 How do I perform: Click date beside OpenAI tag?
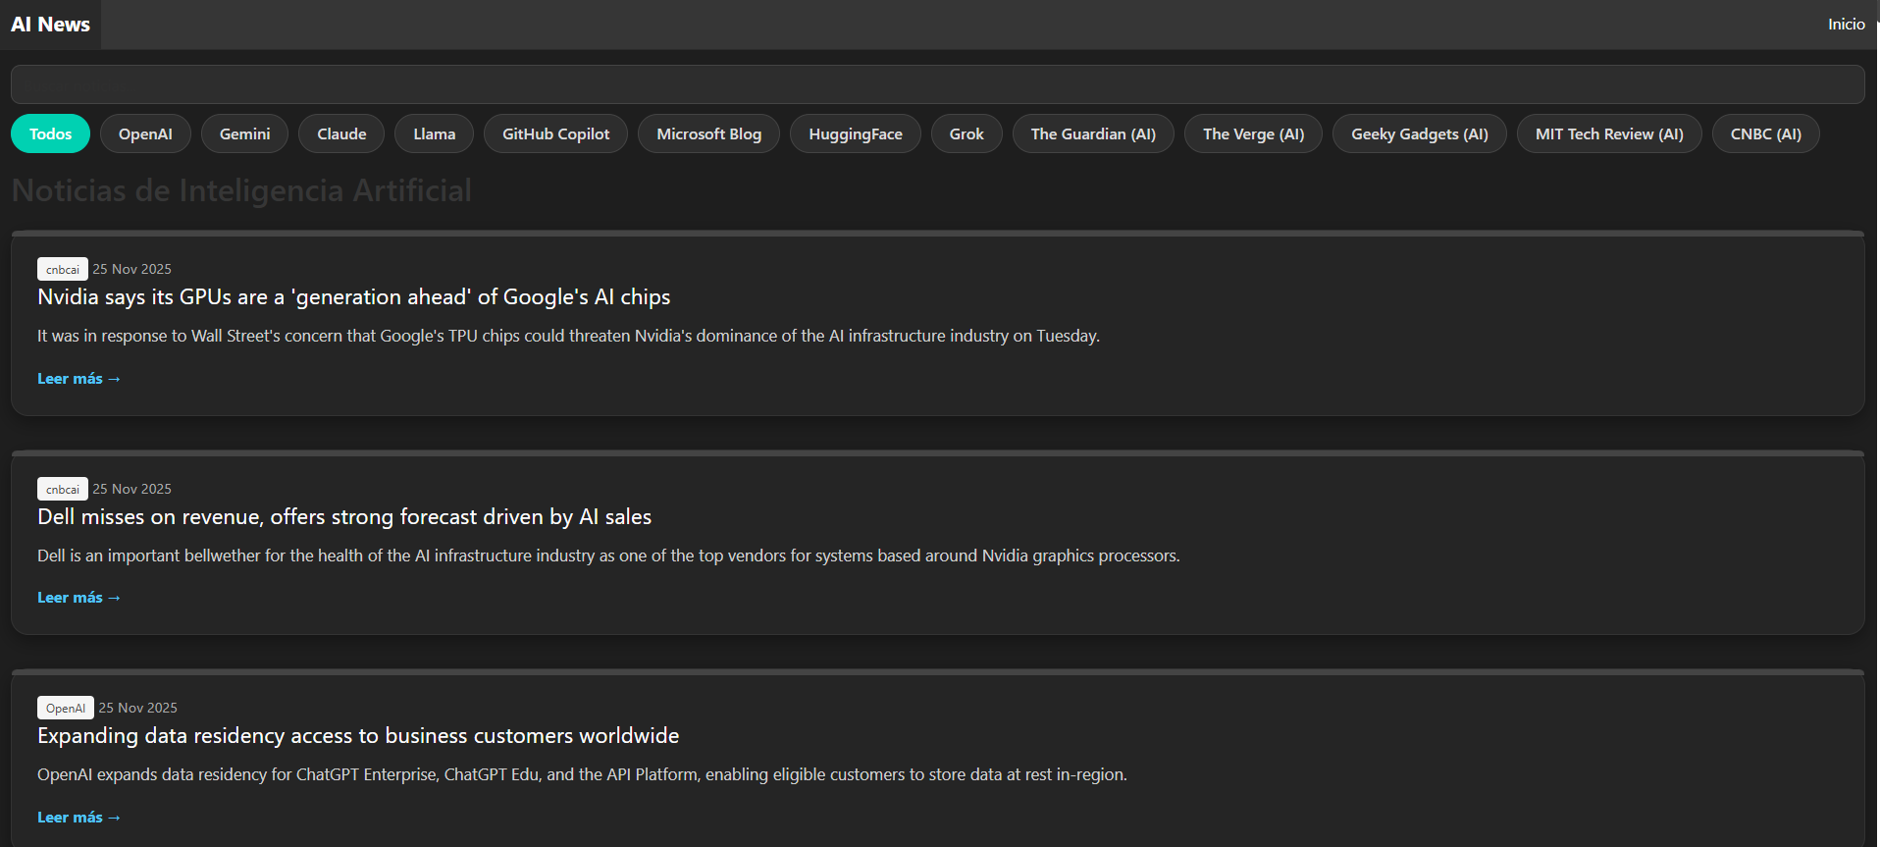pos(137,708)
